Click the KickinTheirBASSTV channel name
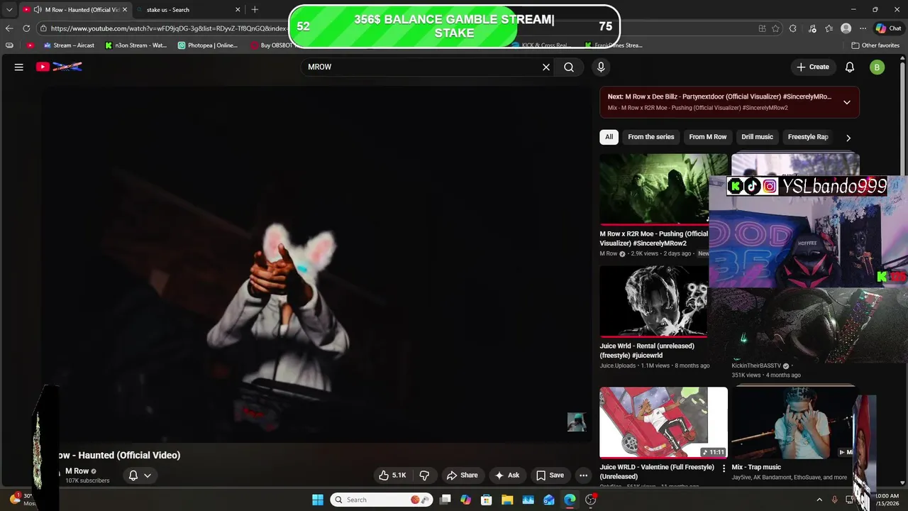Screen dimensions: 908x511 click(x=756, y=366)
